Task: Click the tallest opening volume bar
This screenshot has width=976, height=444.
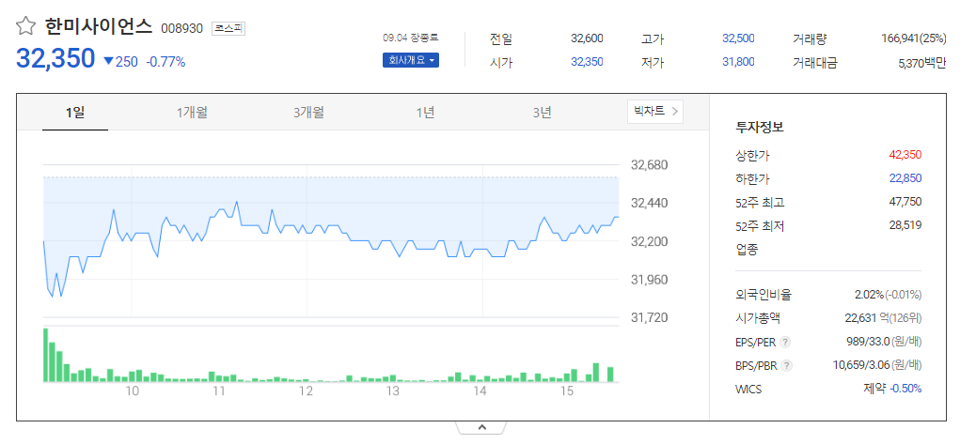Action: tap(45, 355)
